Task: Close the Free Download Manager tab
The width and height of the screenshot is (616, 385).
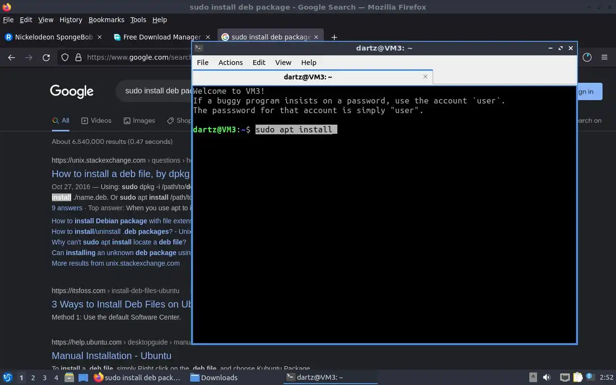Action: tap(208, 37)
